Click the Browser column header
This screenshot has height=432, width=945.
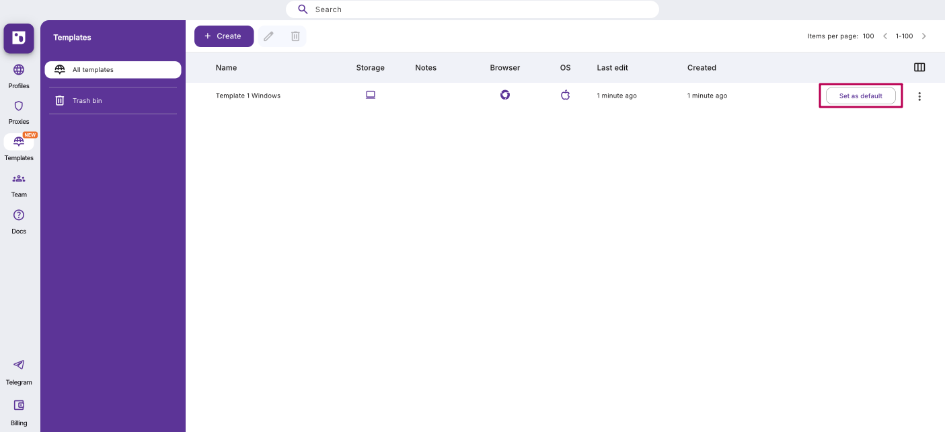(x=505, y=68)
